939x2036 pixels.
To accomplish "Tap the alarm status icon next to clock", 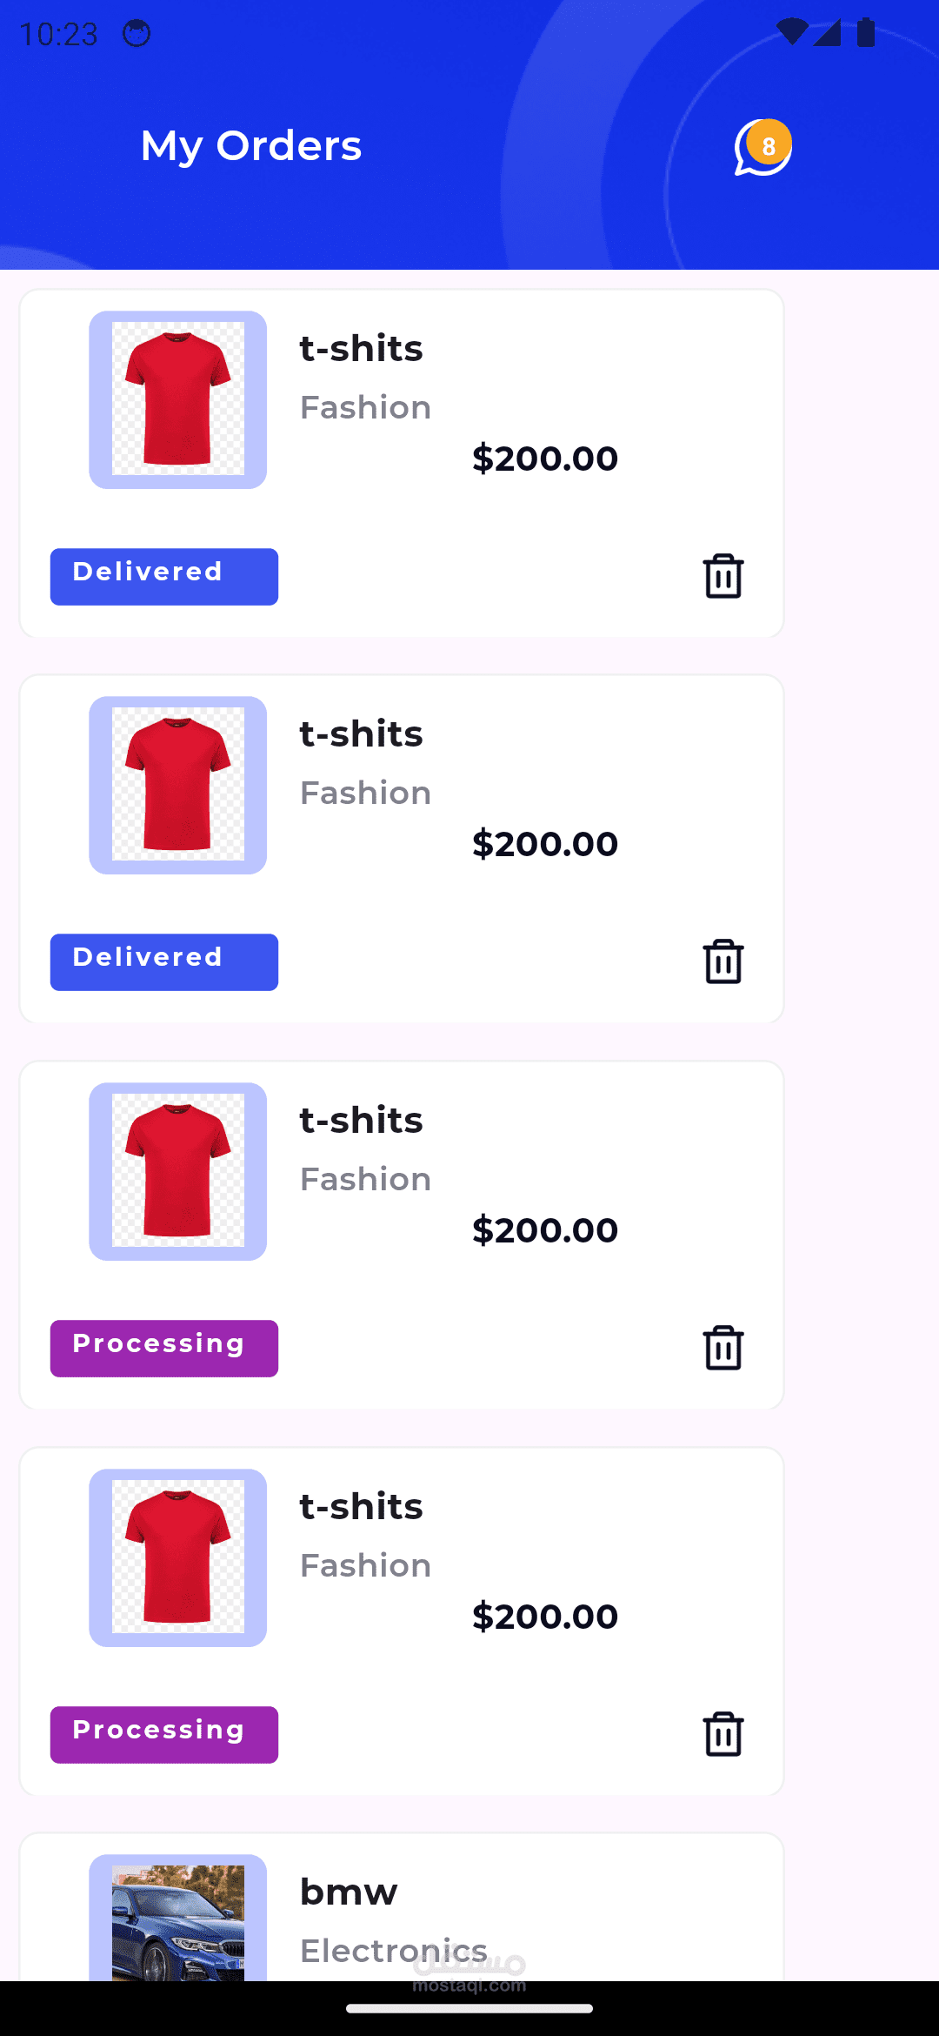I will 137,34.
